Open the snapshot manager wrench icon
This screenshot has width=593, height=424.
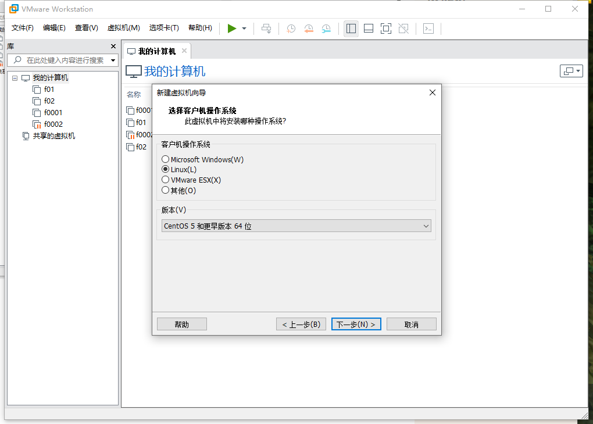coord(326,28)
